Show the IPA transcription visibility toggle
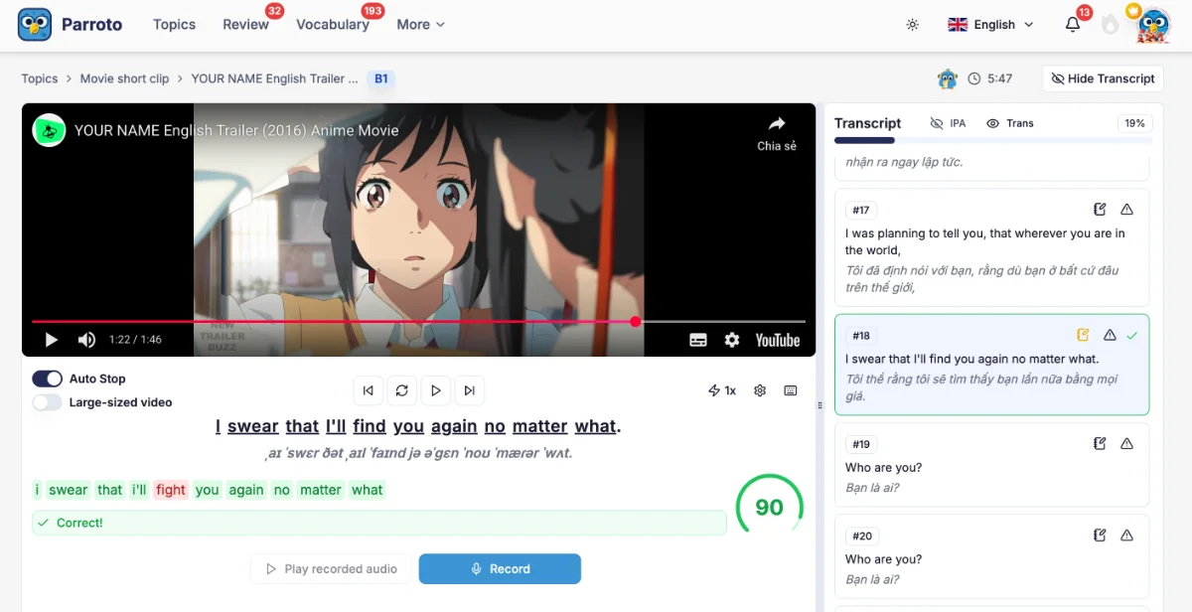Image resolution: width=1192 pixels, height=612 pixels. pyautogui.click(x=948, y=122)
